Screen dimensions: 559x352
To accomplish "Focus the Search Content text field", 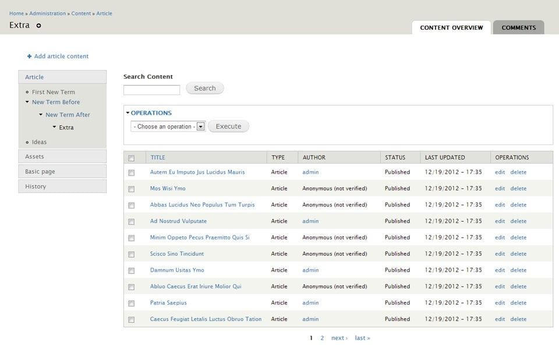I will tap(151, 90).
